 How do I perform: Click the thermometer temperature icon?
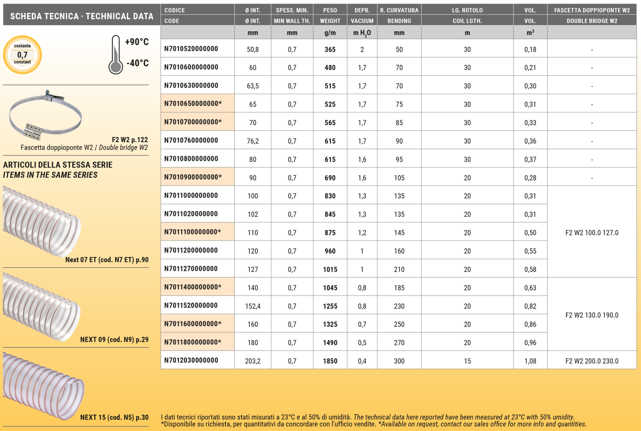[115, 55]
